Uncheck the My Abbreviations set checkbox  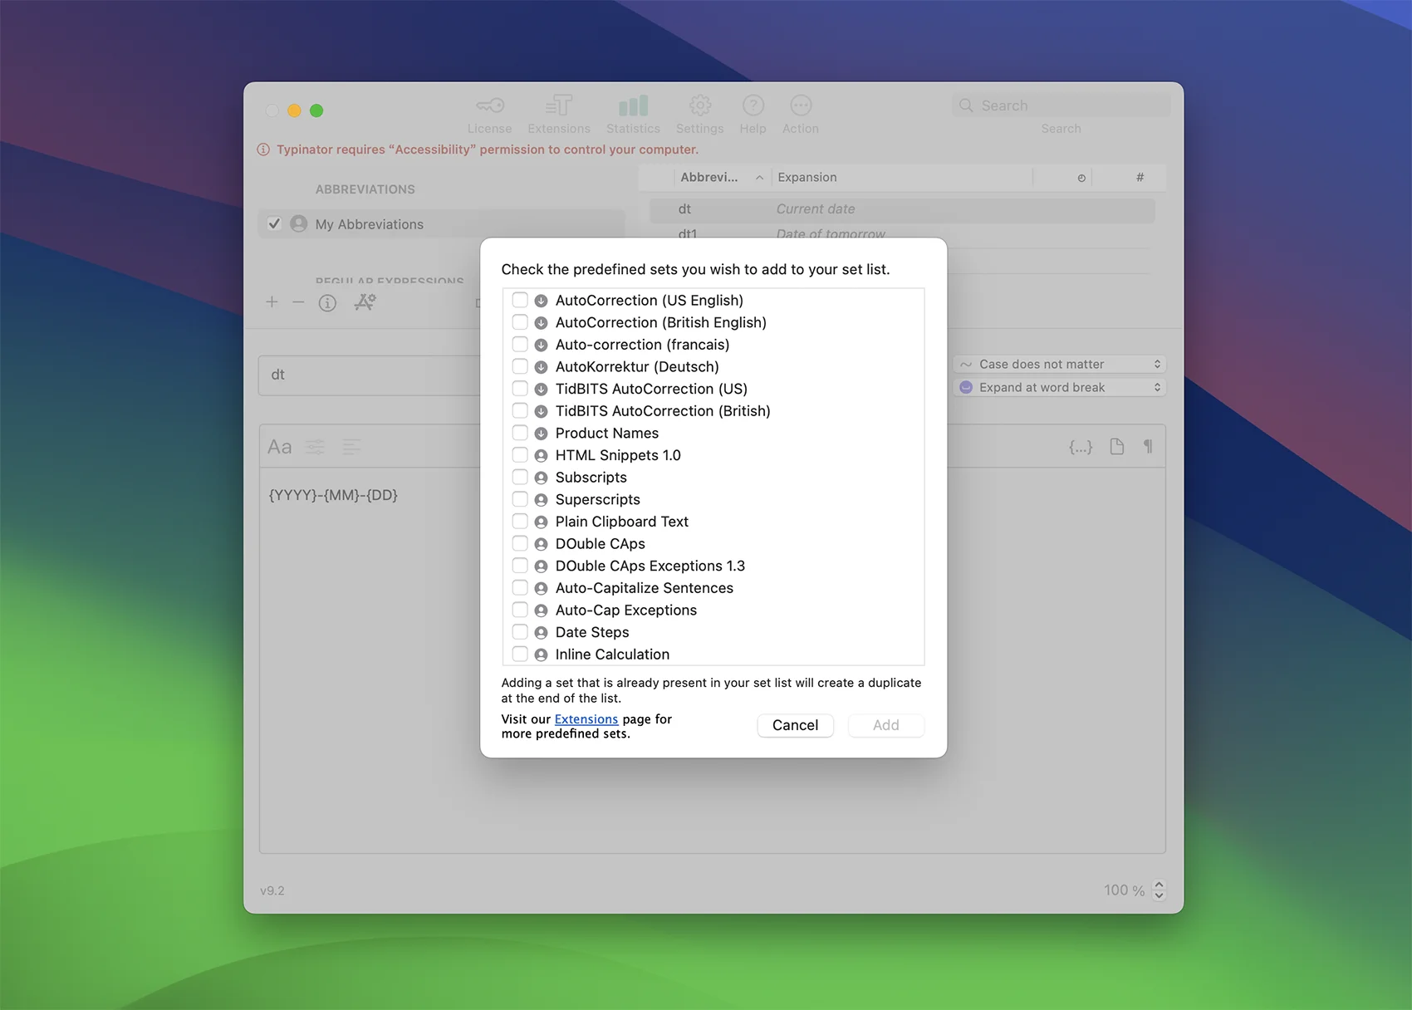(274, 224)
